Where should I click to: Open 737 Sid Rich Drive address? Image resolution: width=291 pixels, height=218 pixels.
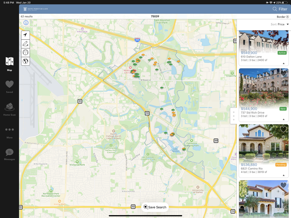[x=252, y=113]
